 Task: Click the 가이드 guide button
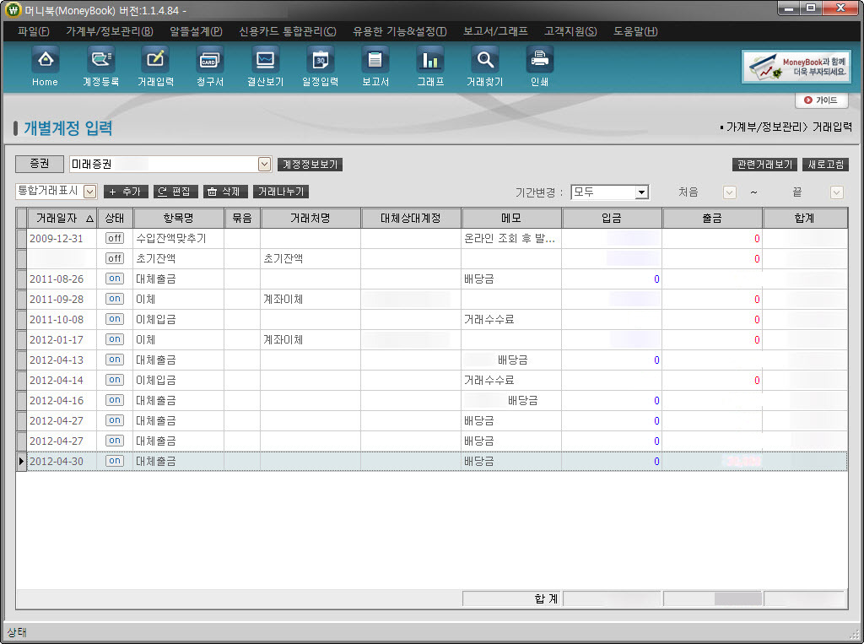coord(821,100)
